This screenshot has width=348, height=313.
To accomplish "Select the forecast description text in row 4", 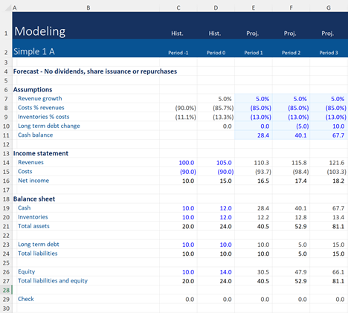I will (x=95, y=71).
